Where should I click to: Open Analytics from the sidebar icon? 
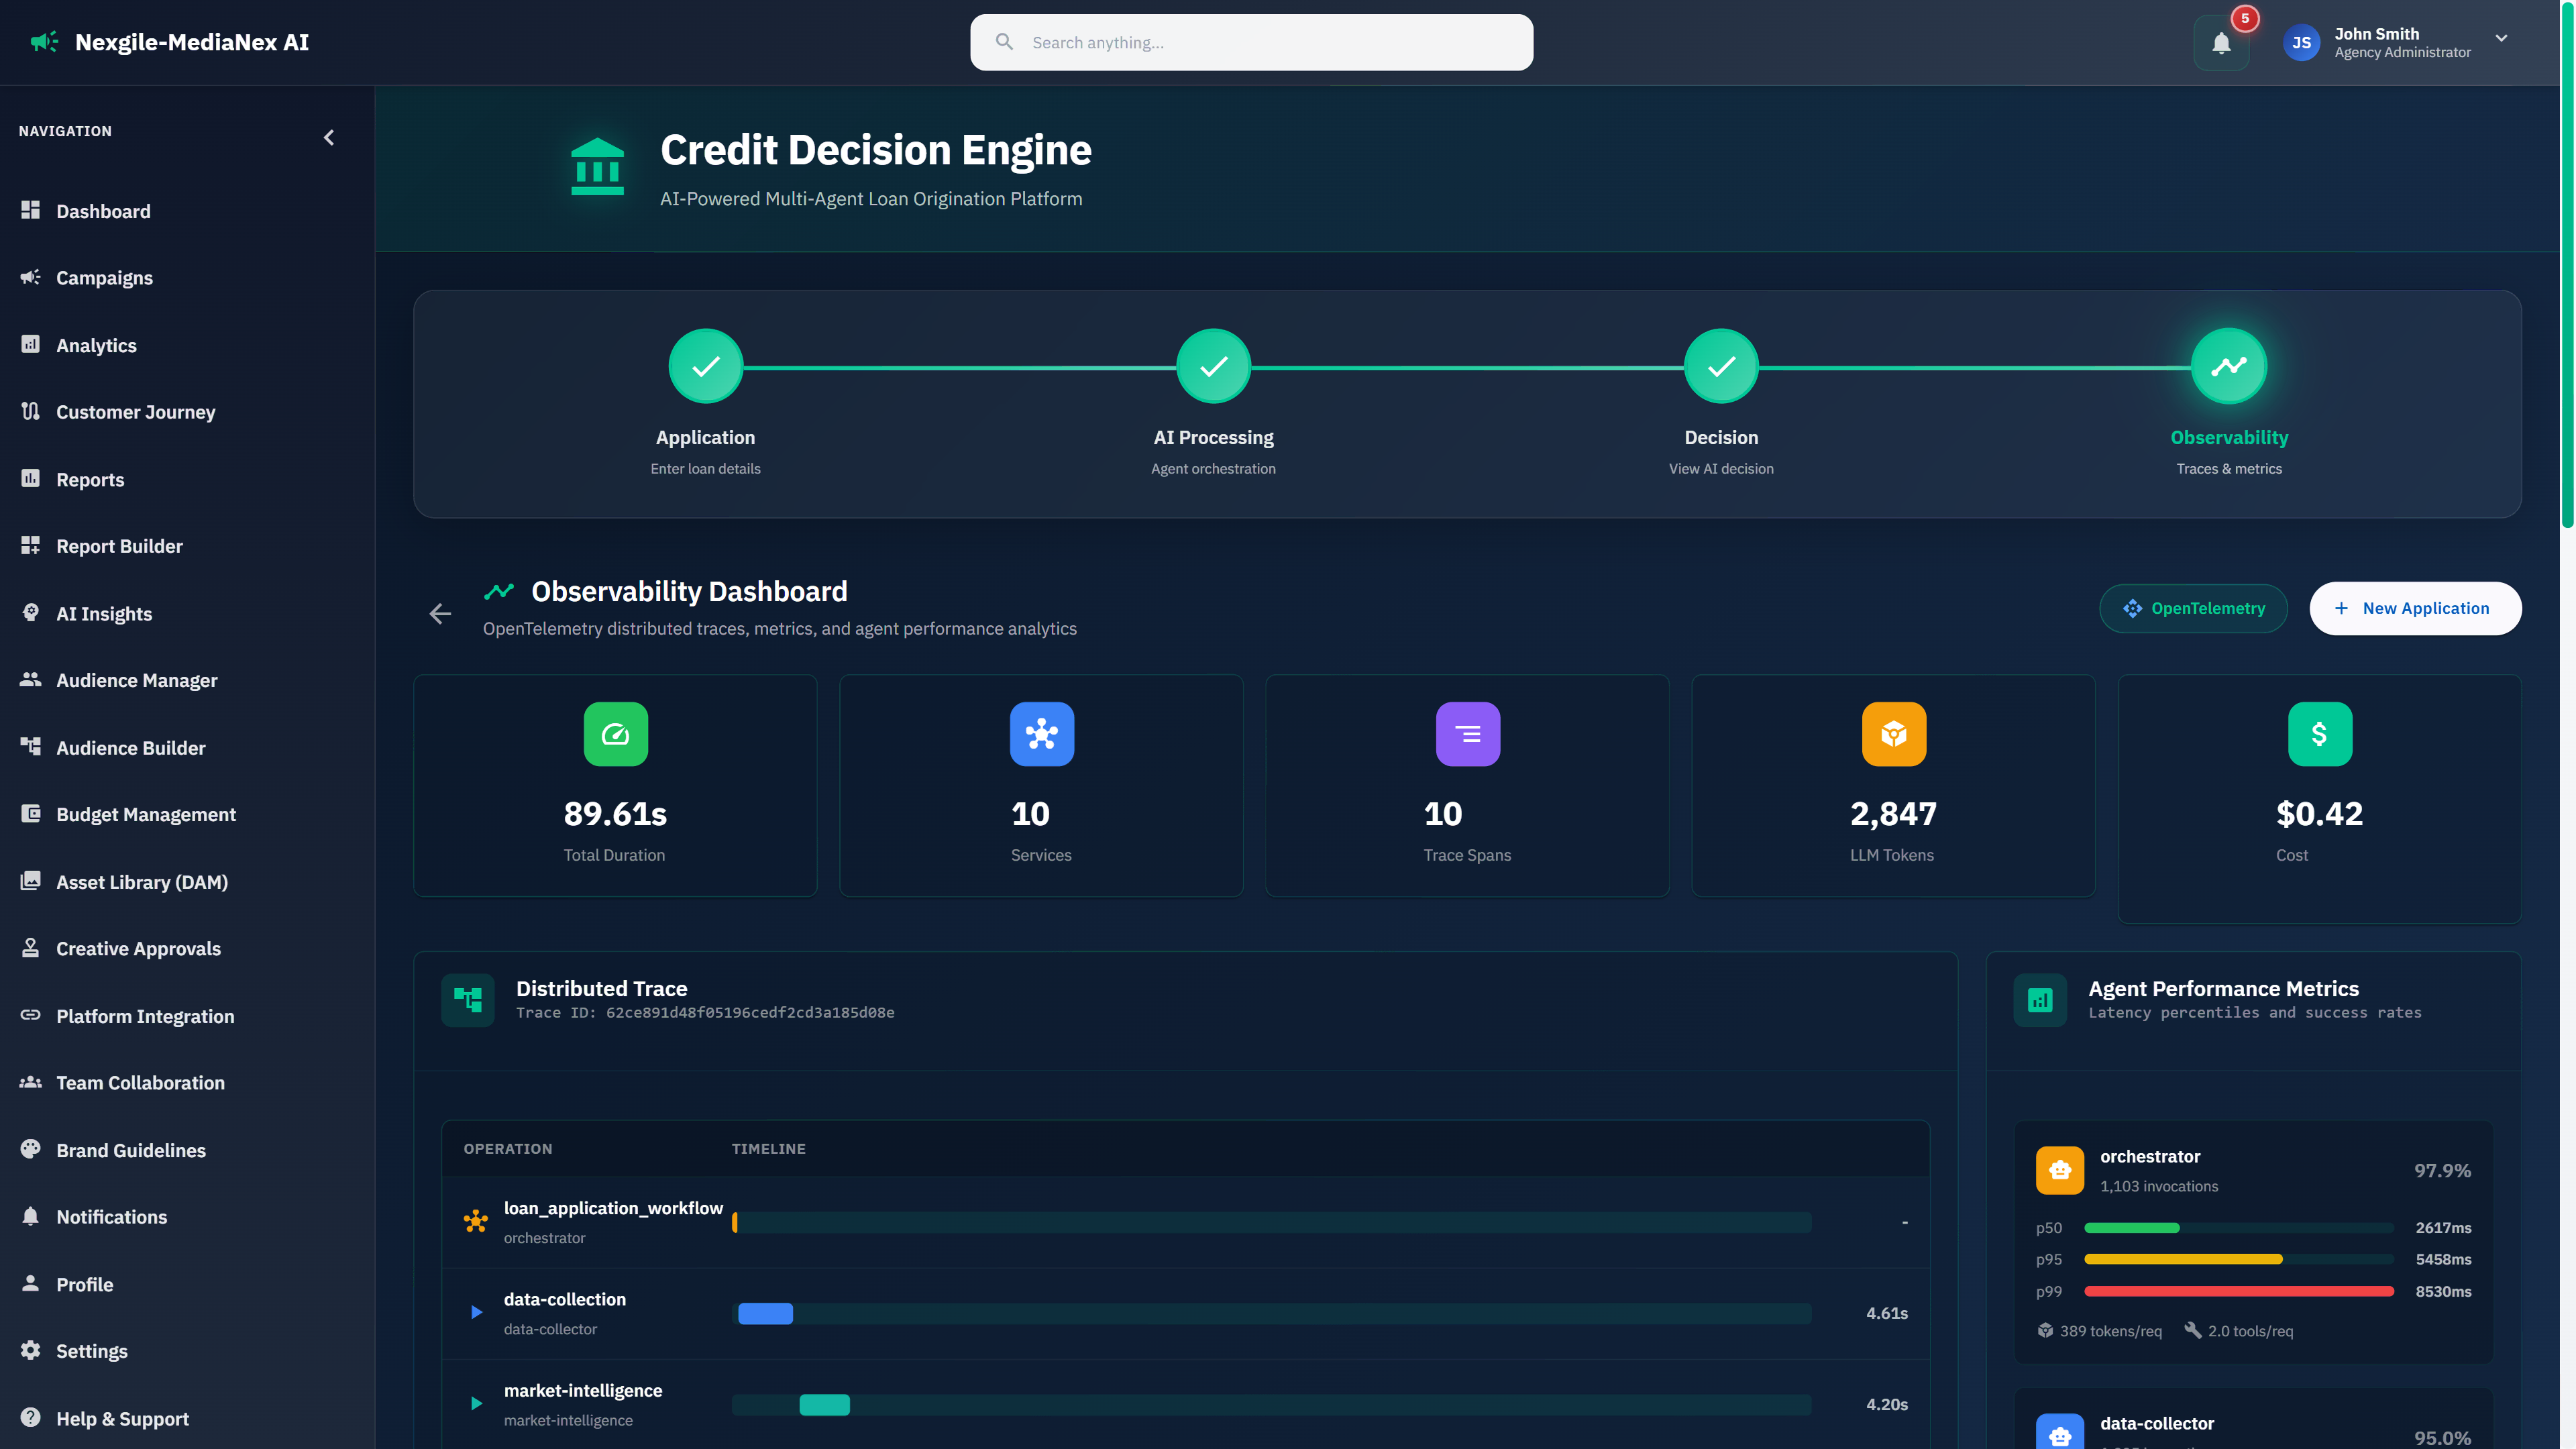[30, 344]
